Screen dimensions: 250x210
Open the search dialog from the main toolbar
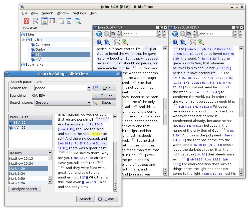(x=35, y=21)
